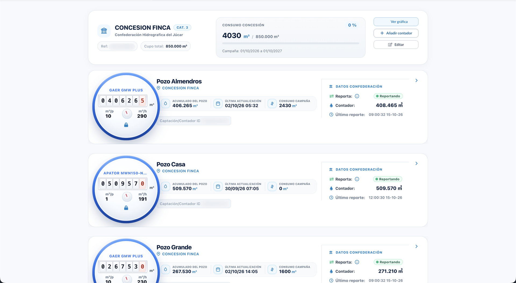
Task: Open Ver gráfica chart view
Action: pos(396,22)
